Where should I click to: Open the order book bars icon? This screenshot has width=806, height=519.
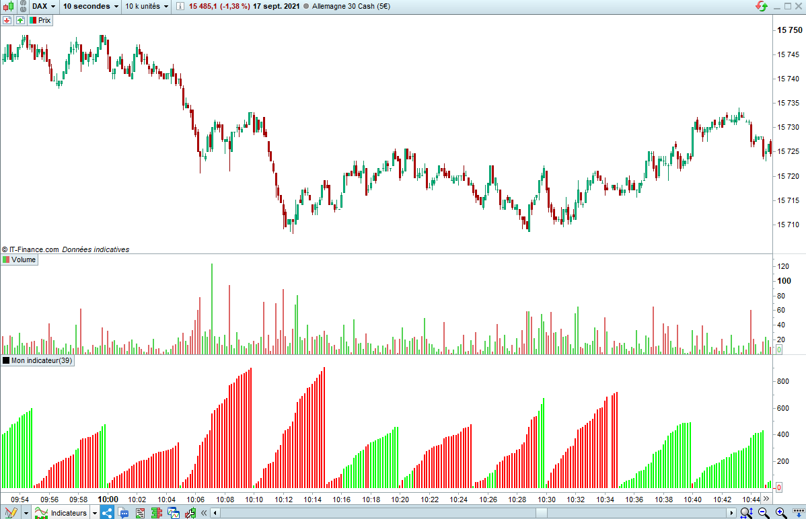click(157, 512)
